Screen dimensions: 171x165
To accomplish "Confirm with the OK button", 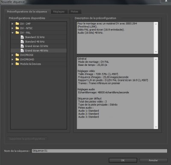I will coord(123,160).
